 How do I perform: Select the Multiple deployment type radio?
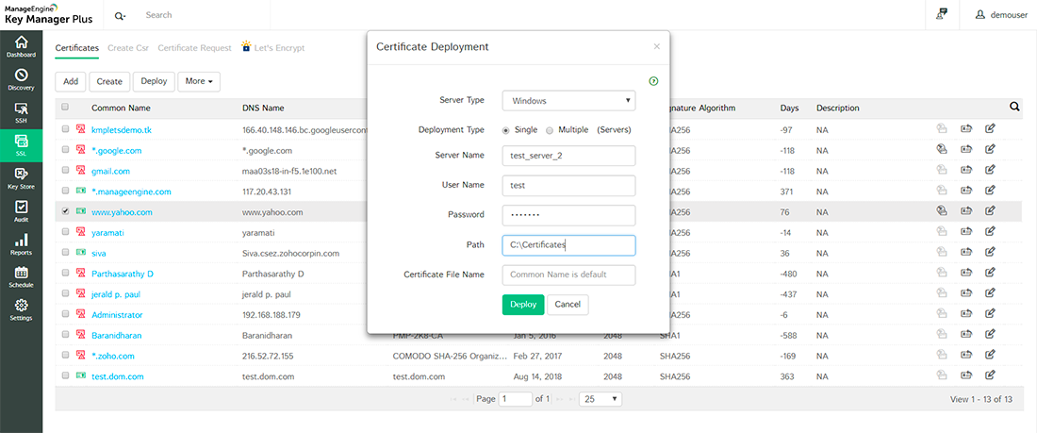click(550, 129)
